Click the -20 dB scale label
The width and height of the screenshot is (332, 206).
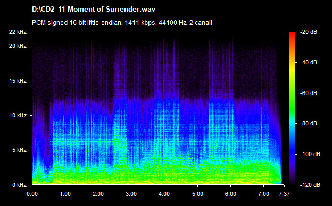(309, 32)
